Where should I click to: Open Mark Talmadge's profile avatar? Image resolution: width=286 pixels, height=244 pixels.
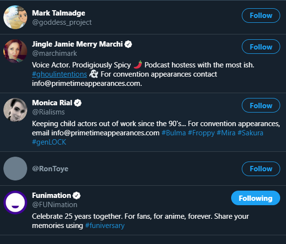point(16,17)
